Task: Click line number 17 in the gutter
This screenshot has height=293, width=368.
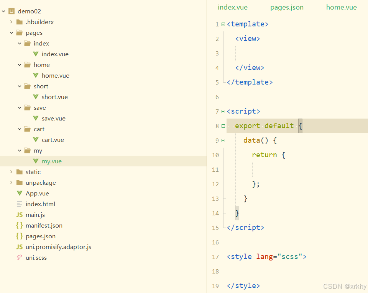Action: point(215,257)
